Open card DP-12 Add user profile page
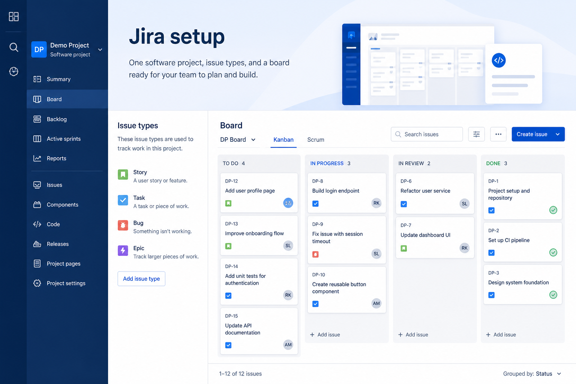The width and height of the screenshot is (576, 384). click(x=259, y=193)
